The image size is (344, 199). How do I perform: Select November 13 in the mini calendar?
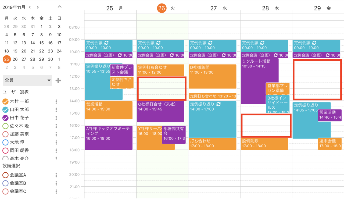coord(24,43)
